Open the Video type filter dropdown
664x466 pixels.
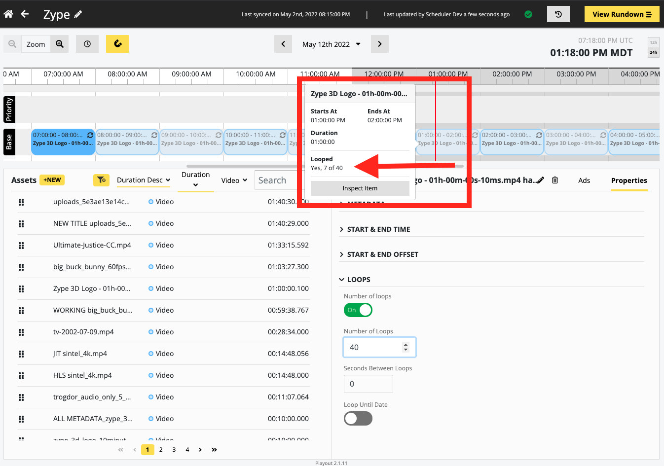coord(234,180)
